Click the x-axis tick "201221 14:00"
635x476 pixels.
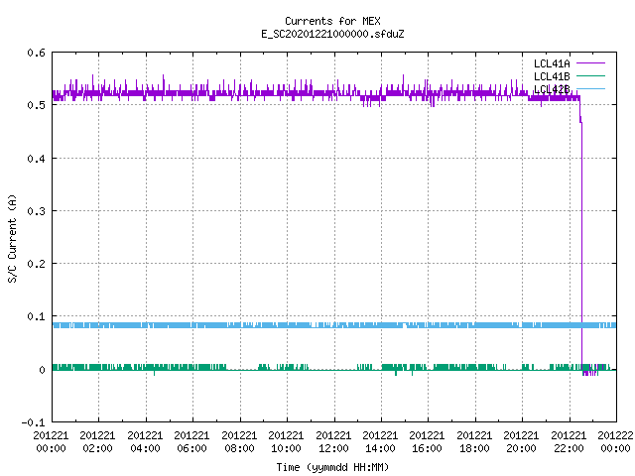[380, 442]
